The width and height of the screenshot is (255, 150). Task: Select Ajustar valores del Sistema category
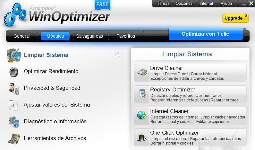point(57,105)
